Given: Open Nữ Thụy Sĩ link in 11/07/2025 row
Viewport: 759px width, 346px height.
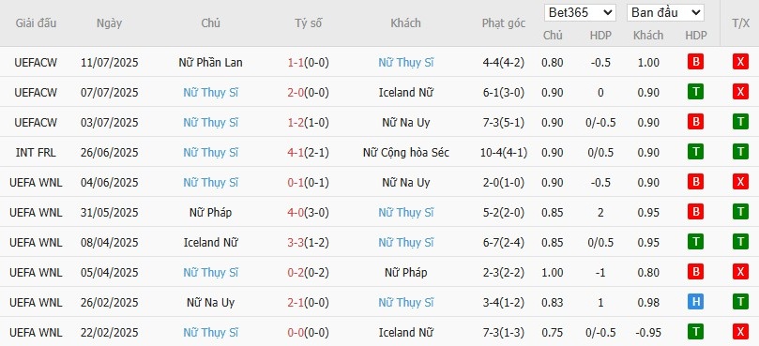Looking at the screenshot, I should (405, 63).
